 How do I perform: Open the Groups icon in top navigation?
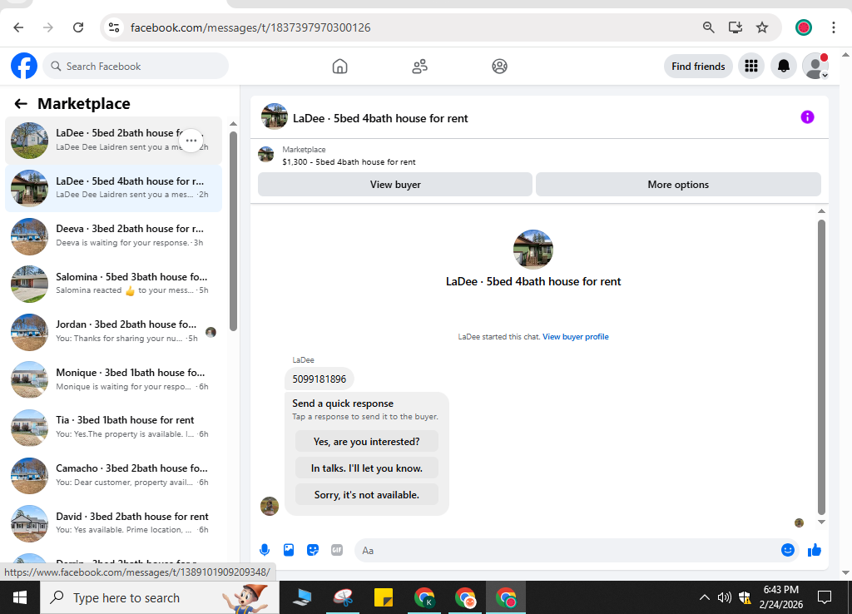pos(499,67)
